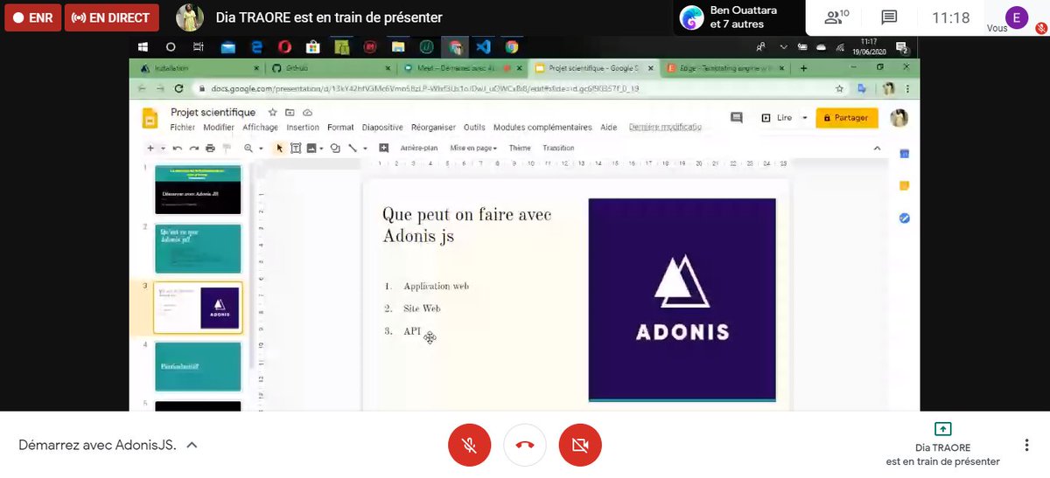The image size is (1050, 478).
Task: Click the Arrière-plan button
Action: pyautogui.click(x=418, y=149)
